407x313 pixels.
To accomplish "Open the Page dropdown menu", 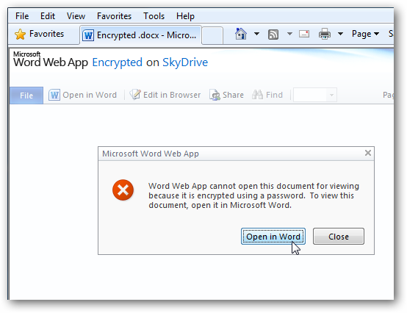I will [x=365, y=34].
